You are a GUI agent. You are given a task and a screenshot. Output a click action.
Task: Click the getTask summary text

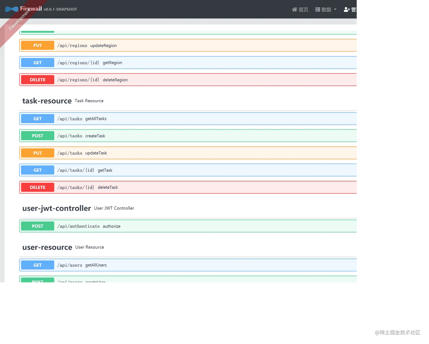(105, 170)
